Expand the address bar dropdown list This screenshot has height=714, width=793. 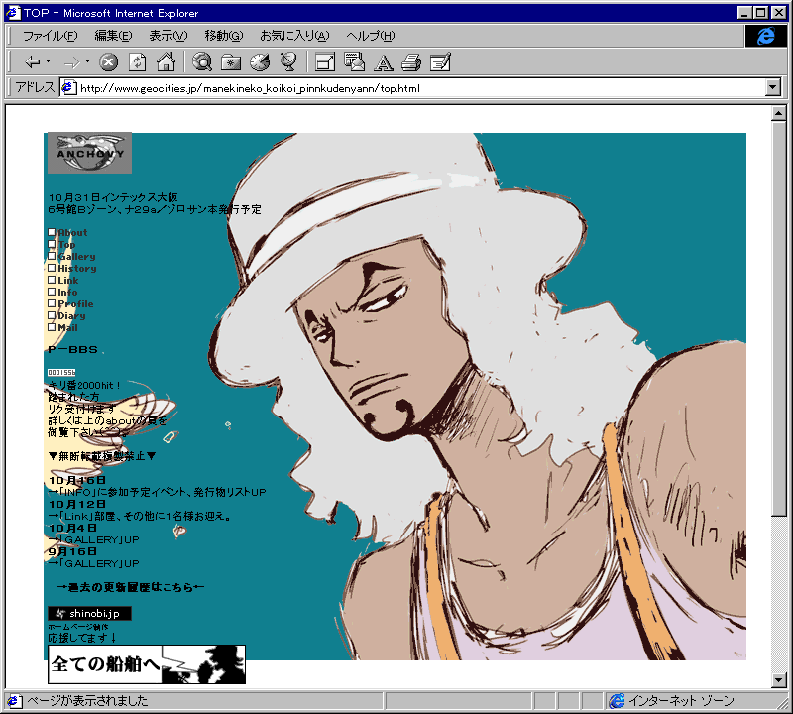pos(773,87)
